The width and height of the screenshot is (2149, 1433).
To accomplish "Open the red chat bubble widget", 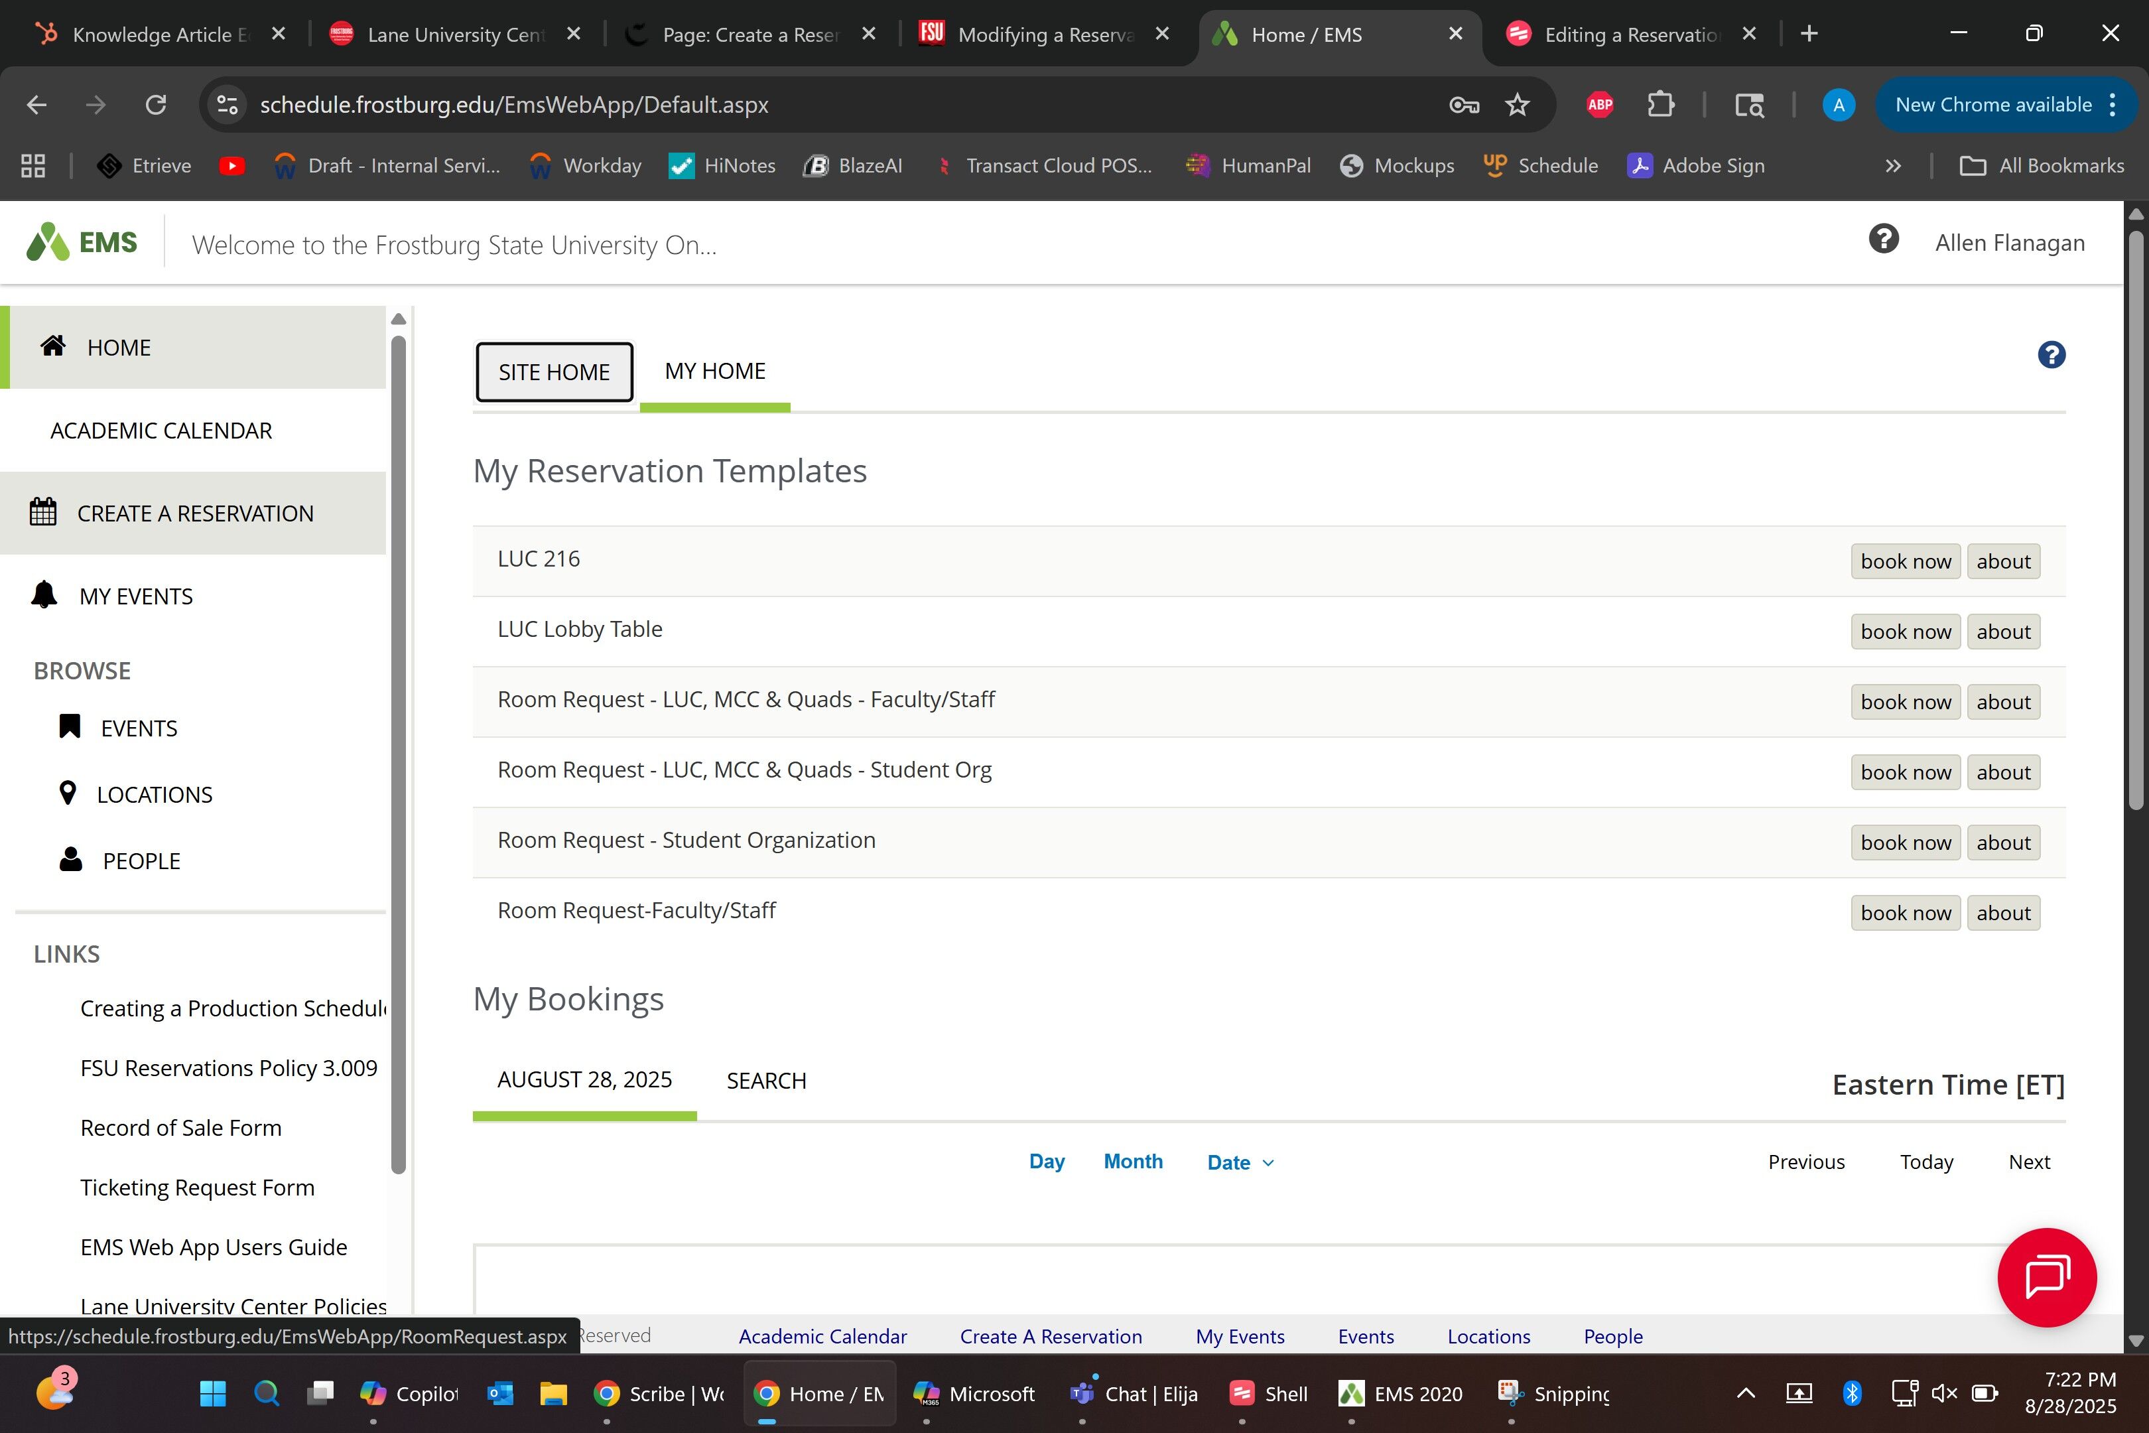I will 2046,1276.
